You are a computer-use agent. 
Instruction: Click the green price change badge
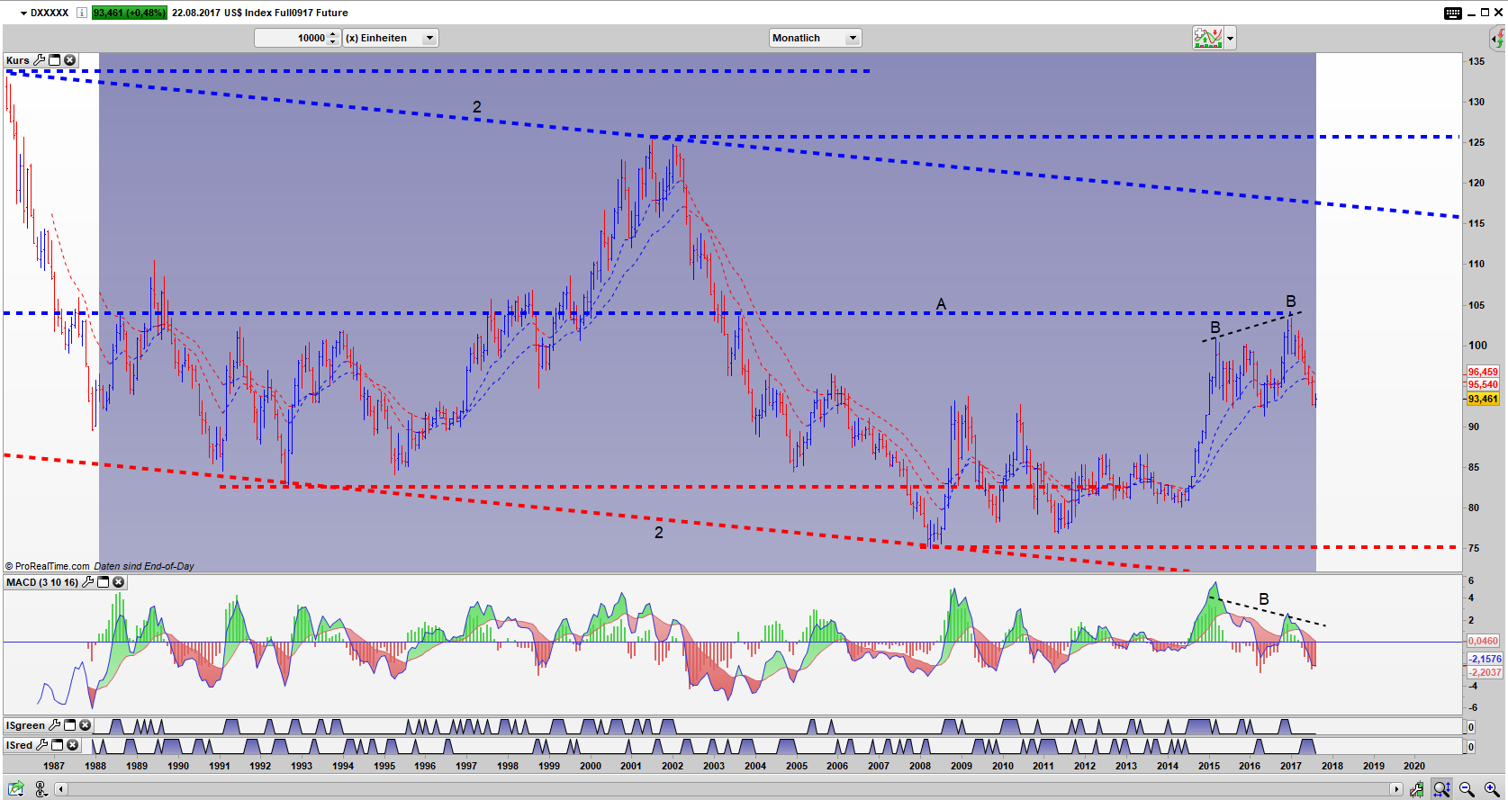coord(129,13)
